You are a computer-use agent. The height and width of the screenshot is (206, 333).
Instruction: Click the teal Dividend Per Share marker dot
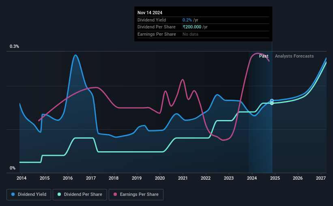[x=272, y=103]
